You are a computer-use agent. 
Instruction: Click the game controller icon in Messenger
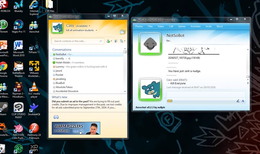coord(56,117)
